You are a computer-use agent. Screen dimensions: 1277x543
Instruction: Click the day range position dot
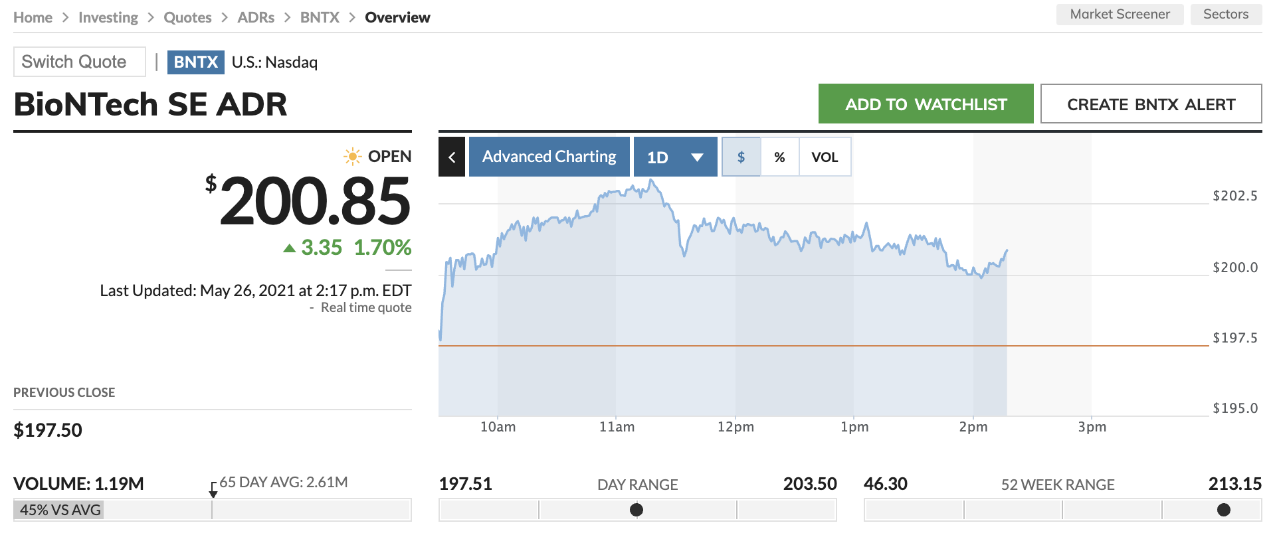pos(637,510)
